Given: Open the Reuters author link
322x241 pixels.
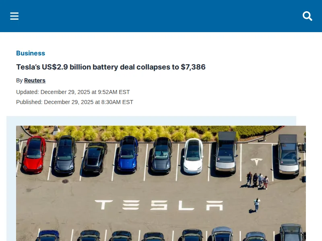Looking at the screenshot, I should (35, 80).
